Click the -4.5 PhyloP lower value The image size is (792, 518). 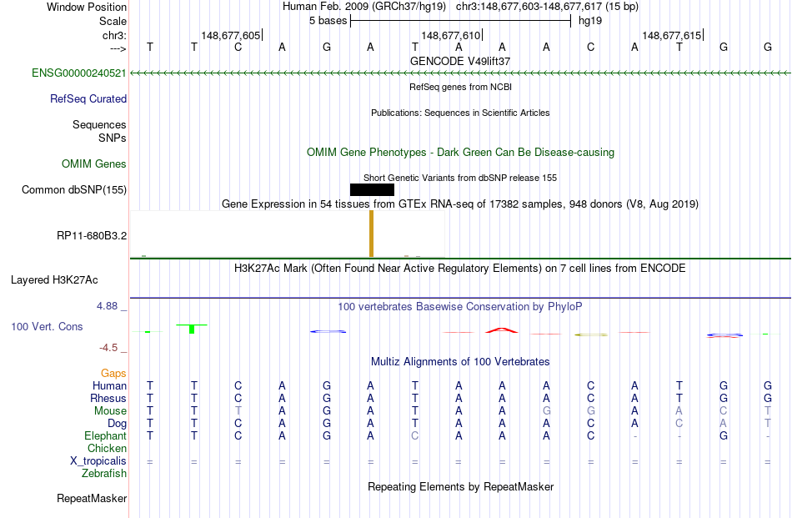pyautogui.click(x=108, y=348)
